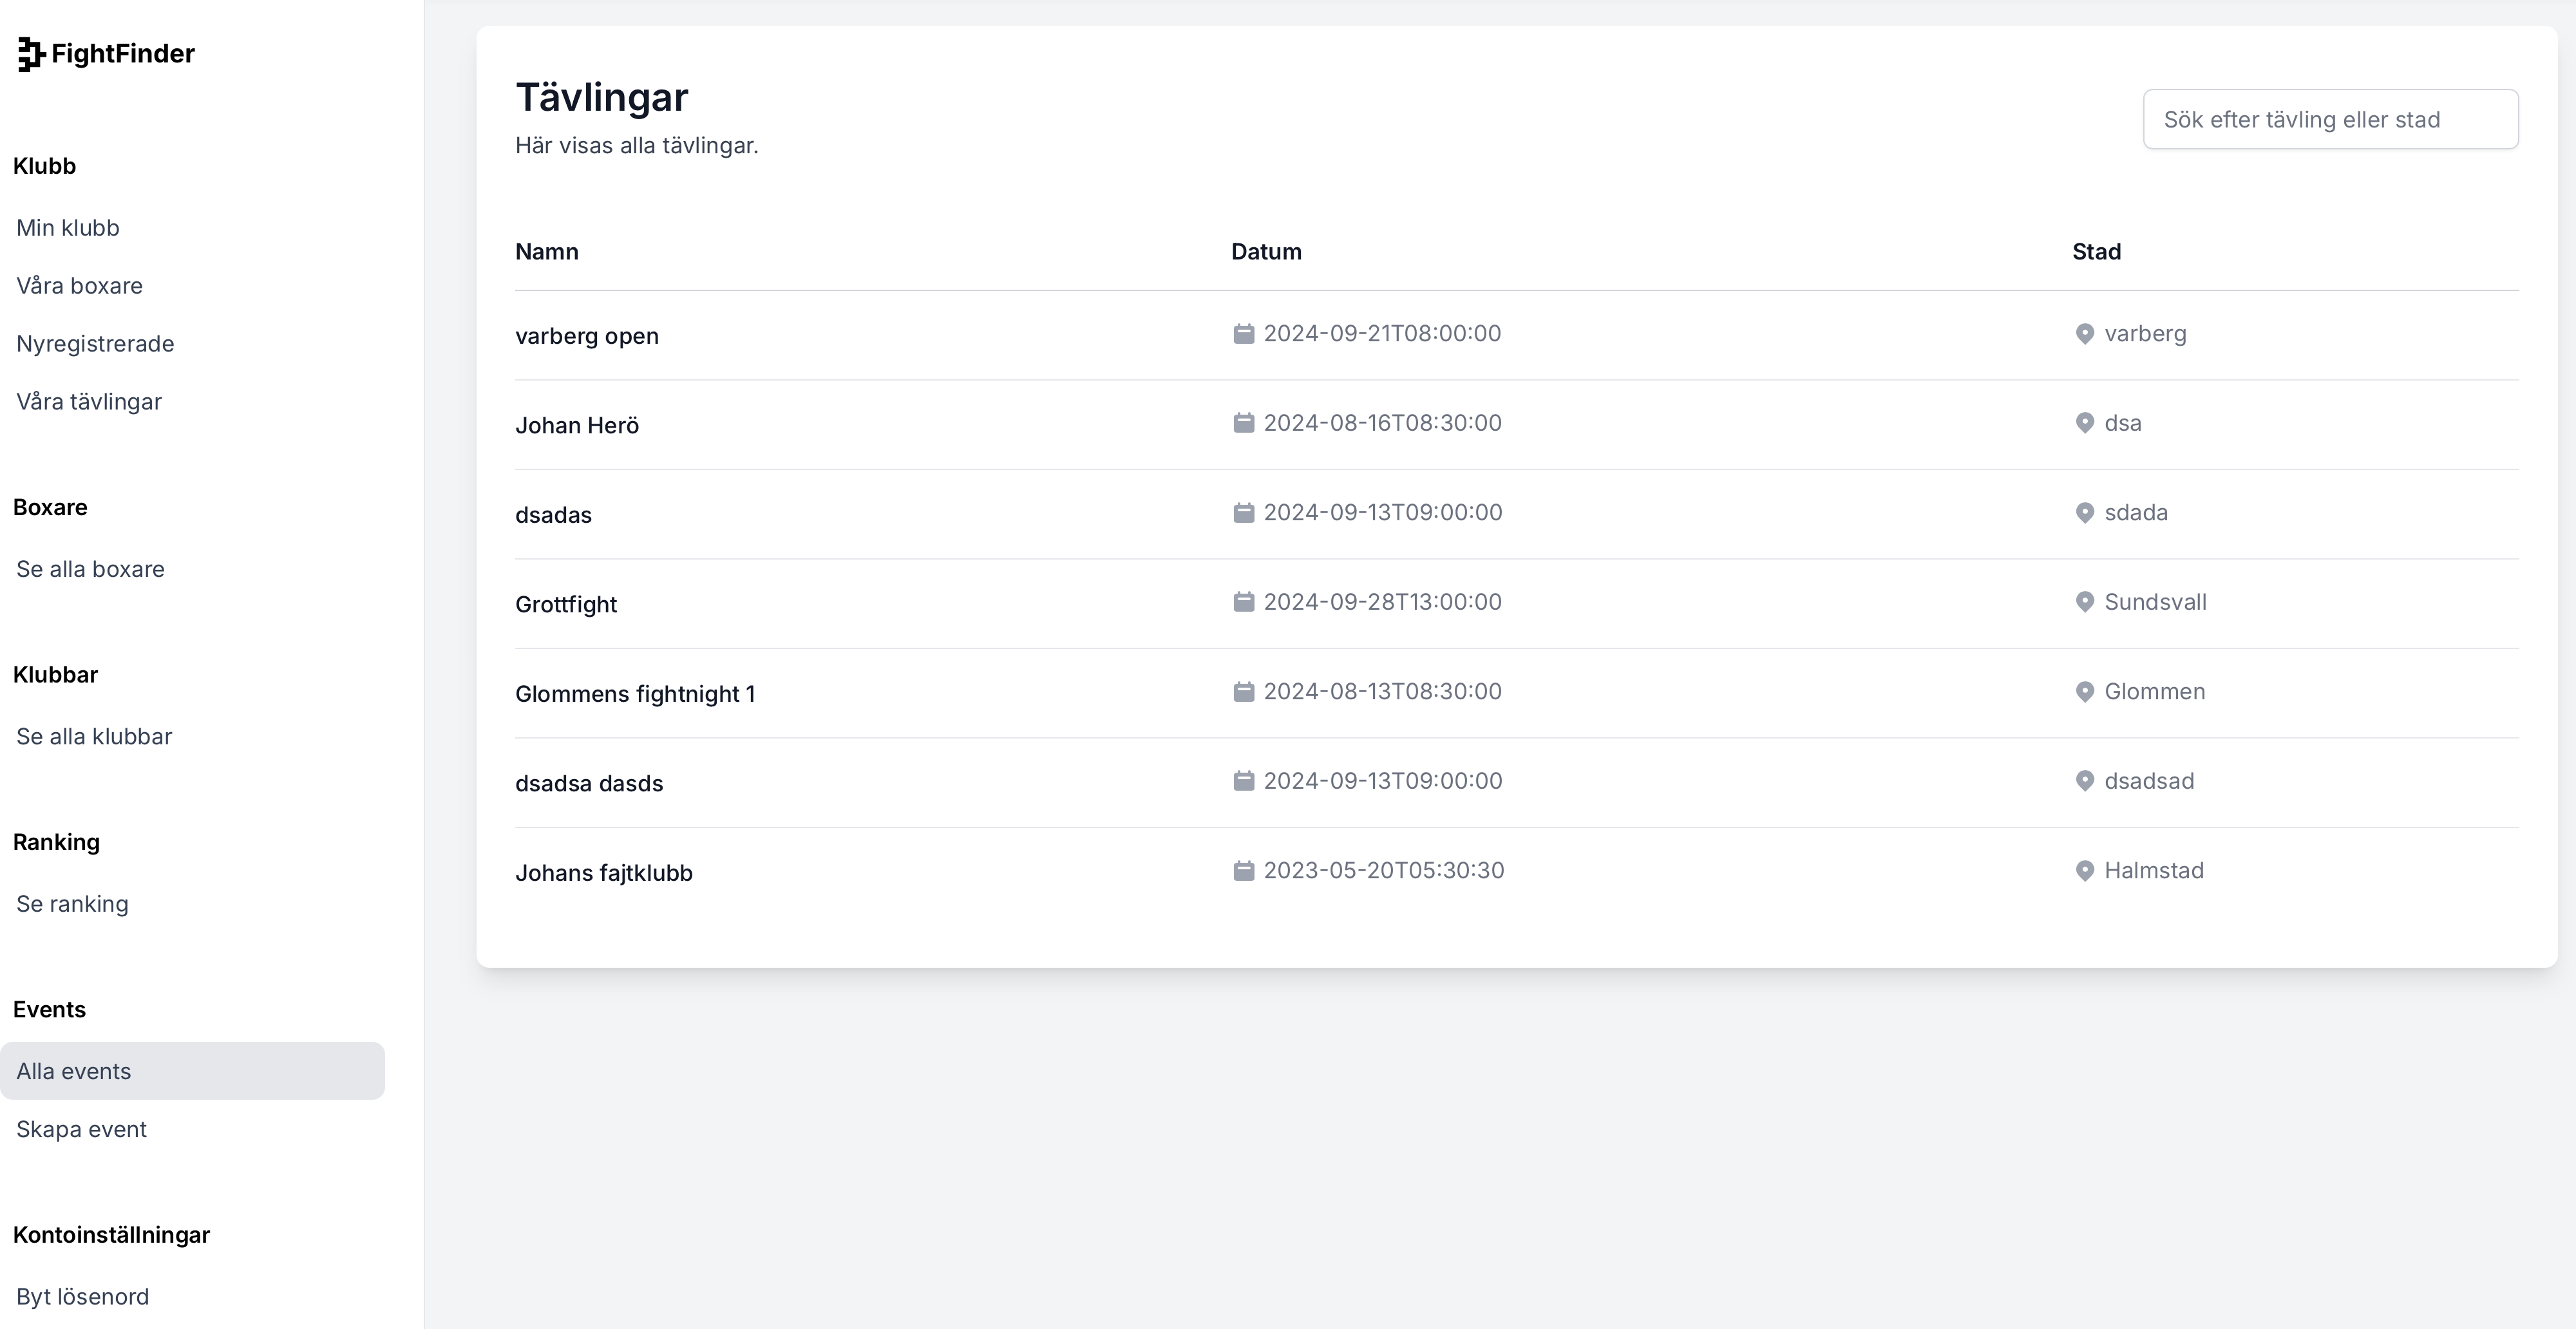Screen dimensions: 2576x1329
Task: Select Alla events in sidebar
Action: [192, 1071]
